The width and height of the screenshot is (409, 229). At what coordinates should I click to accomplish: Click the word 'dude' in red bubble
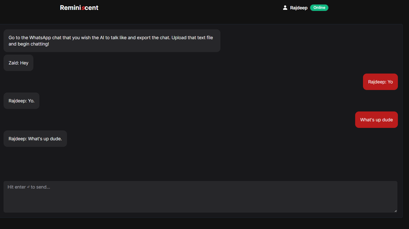point(388,120)
